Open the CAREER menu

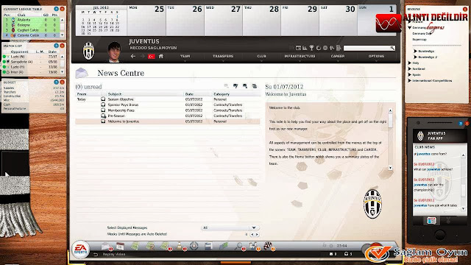tap(338, 56)
